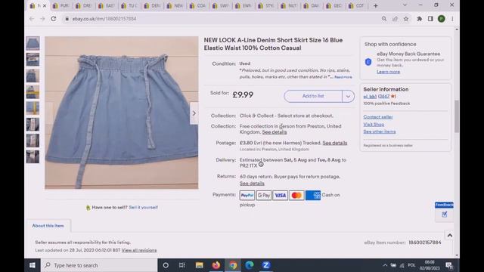Open View all revisions link
Viewport: 484px width, 272px height.
coord(139,250)
